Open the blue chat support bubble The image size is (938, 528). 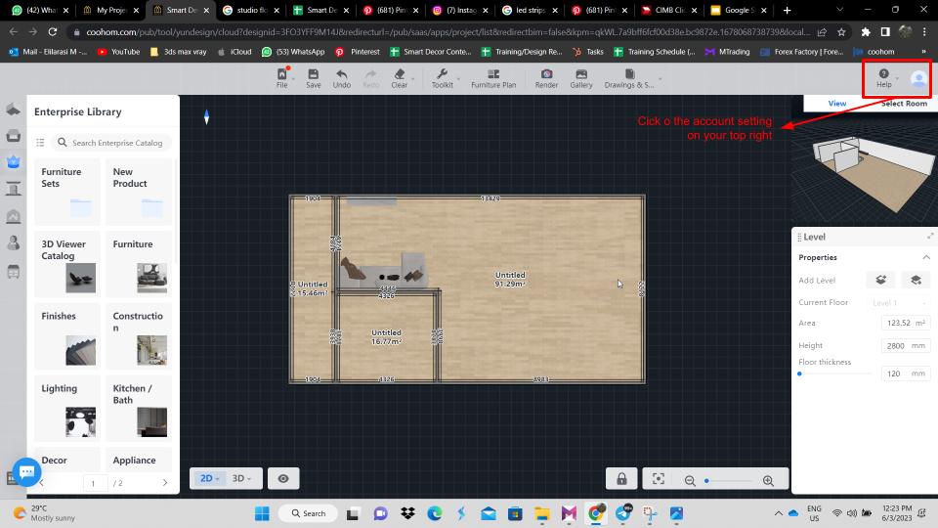25,471
